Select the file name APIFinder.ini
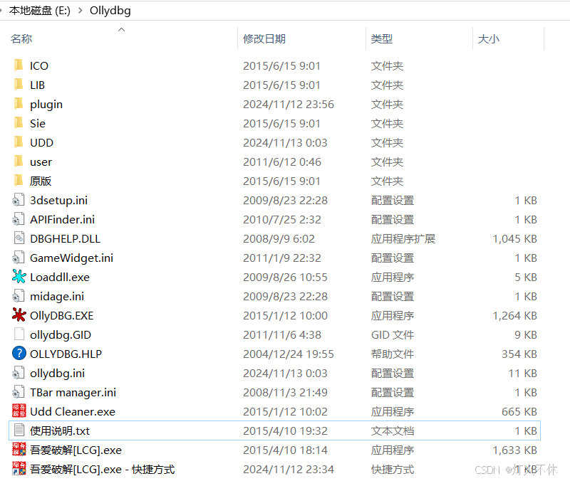Screen dimensions: 570x481 click(62, 219)
